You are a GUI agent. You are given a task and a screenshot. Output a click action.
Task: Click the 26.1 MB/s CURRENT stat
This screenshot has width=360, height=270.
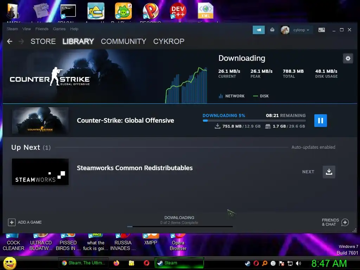[229, 73]
